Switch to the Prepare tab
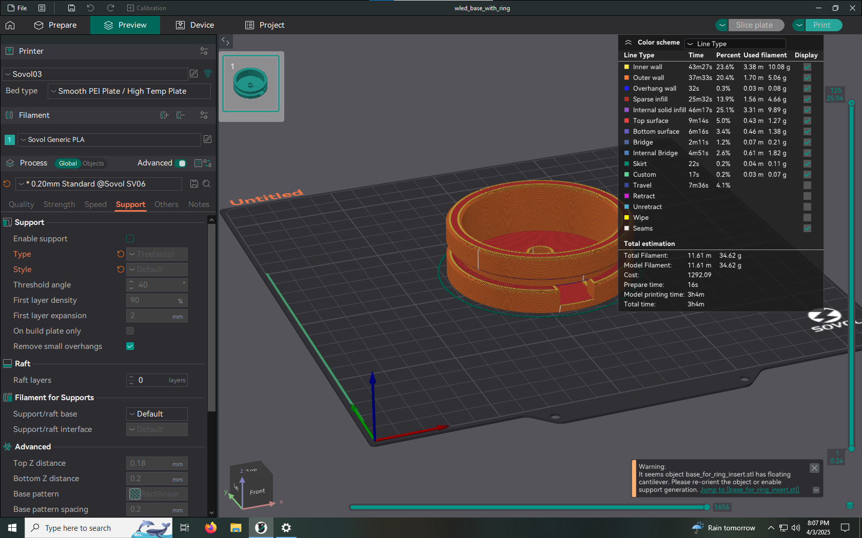The width and height of the screenshot is (862, 538). 55,25
